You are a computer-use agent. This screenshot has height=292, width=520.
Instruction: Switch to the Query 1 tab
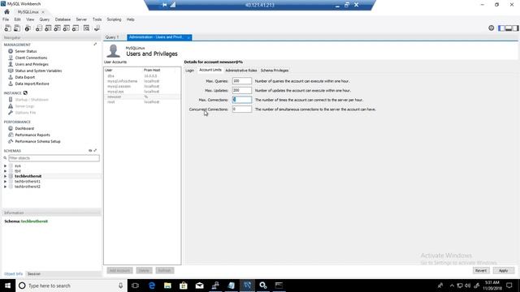pos(112,37)
